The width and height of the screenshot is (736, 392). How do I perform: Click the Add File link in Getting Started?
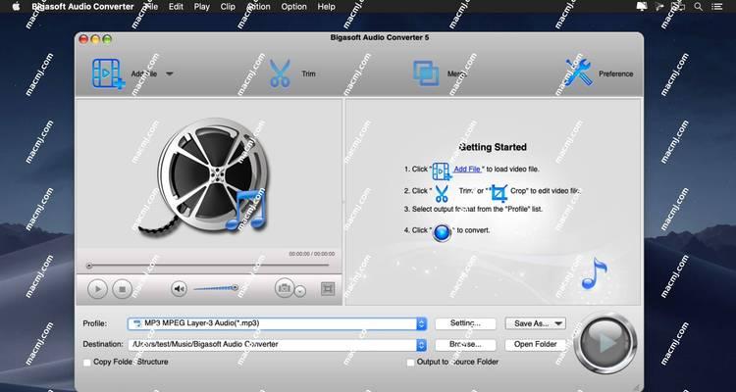pos(467,170)
